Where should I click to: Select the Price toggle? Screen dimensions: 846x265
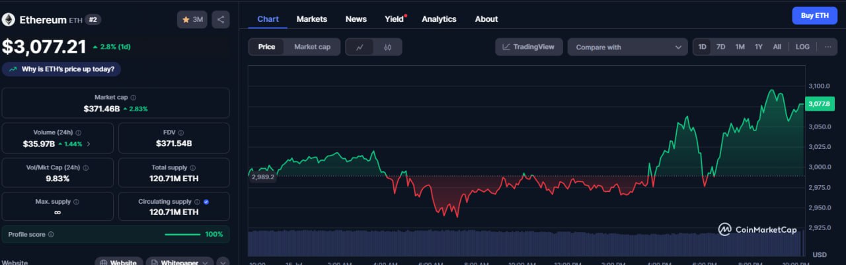point(267,47)
